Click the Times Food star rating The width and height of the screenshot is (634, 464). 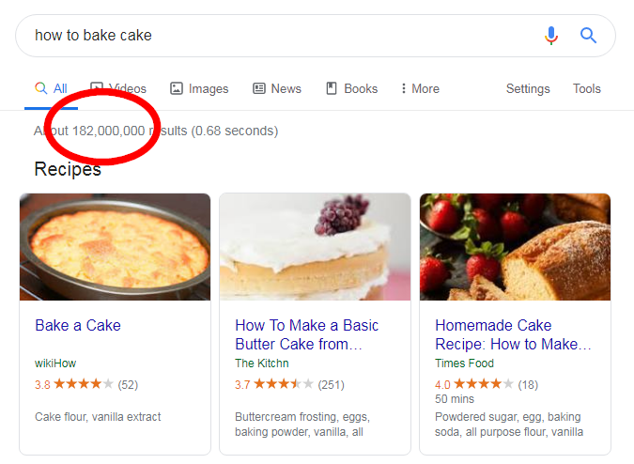pyautogui.click(x=484, y=384)
